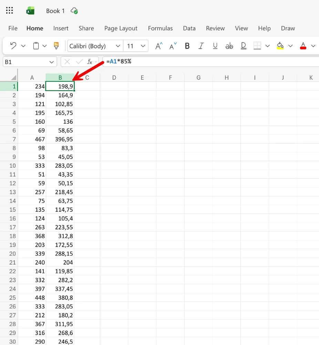Select row 30 header
The height and width of the screenshot is (345, 319).
click(9, 341)
